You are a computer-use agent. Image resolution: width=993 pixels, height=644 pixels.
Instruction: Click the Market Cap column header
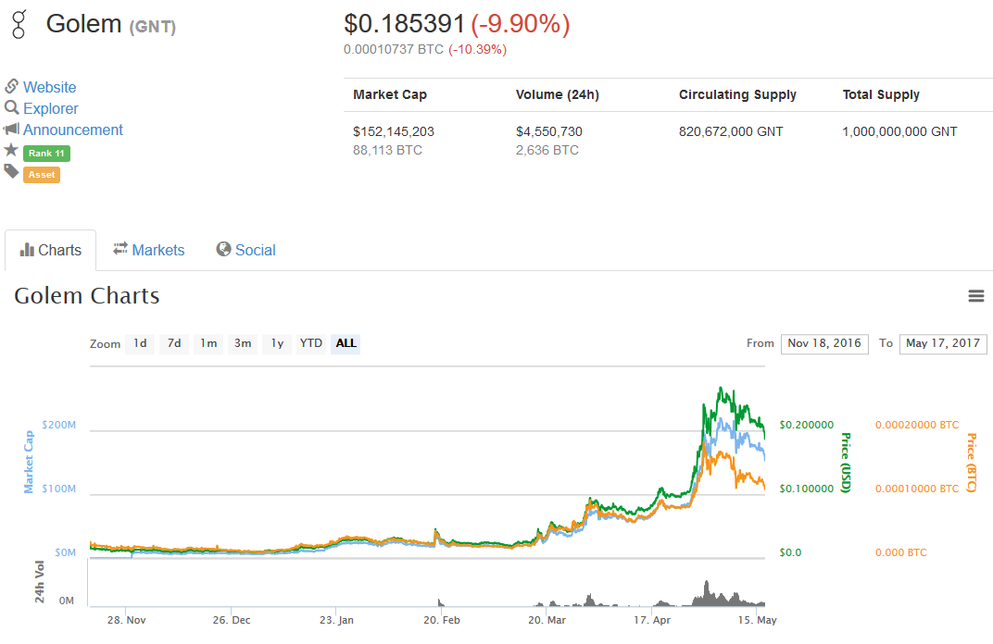pos(390,95)
